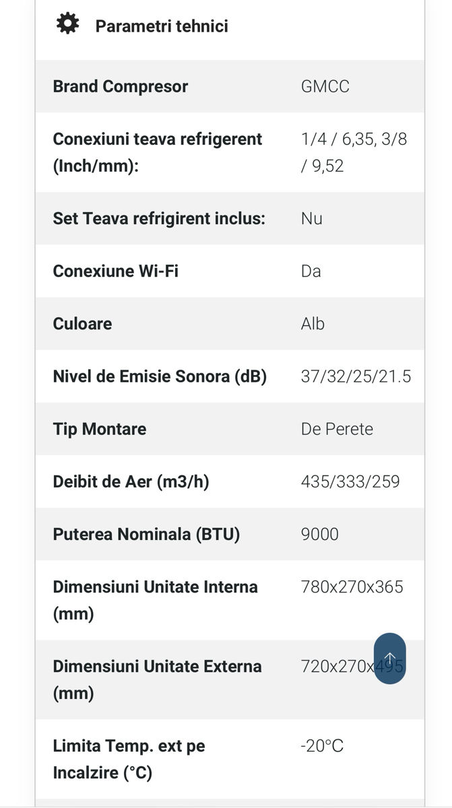Open the Parametri tehnici section heading
The image size is (452, 808).
[x=162, y=26]
